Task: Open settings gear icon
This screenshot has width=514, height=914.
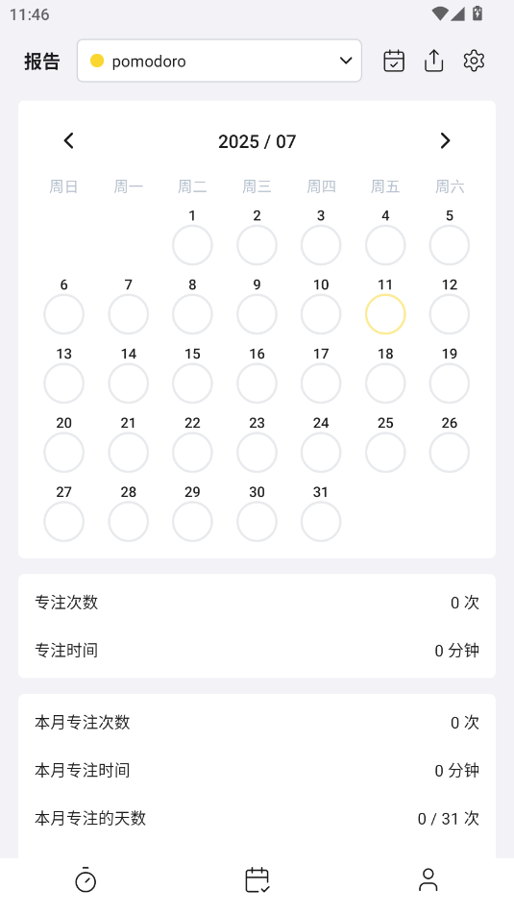Action: 474,61
